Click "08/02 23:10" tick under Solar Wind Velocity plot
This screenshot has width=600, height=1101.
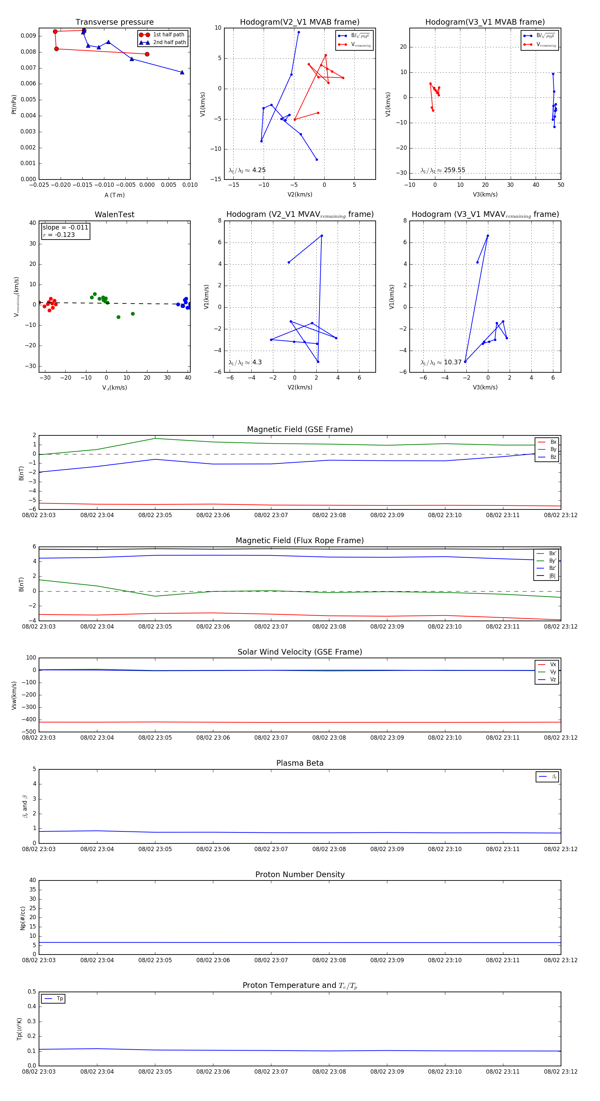coord(445,738)
